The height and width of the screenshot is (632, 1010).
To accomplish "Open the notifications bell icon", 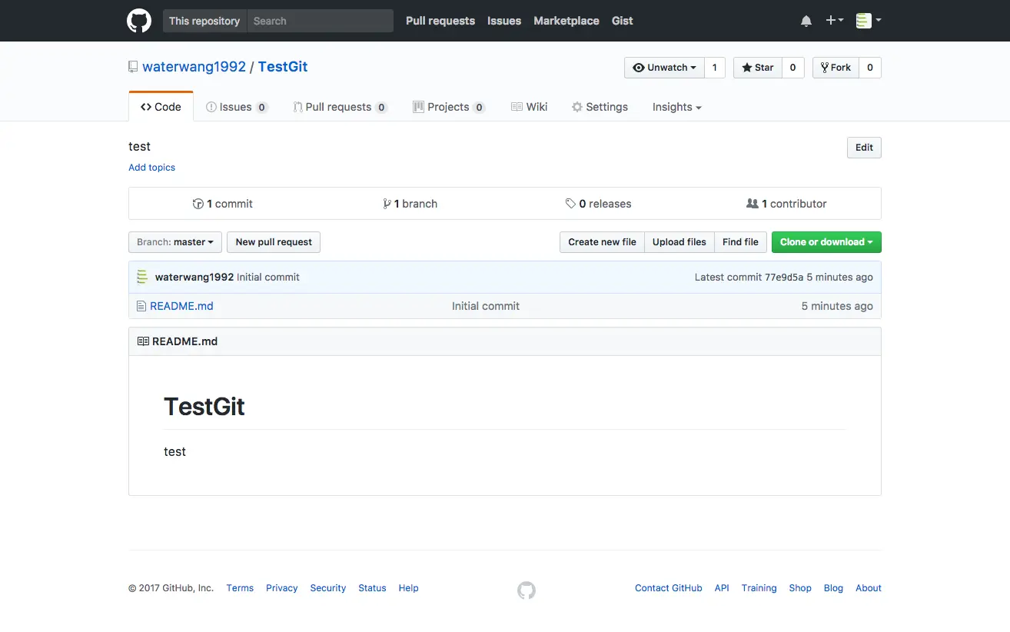I will 806,21.
